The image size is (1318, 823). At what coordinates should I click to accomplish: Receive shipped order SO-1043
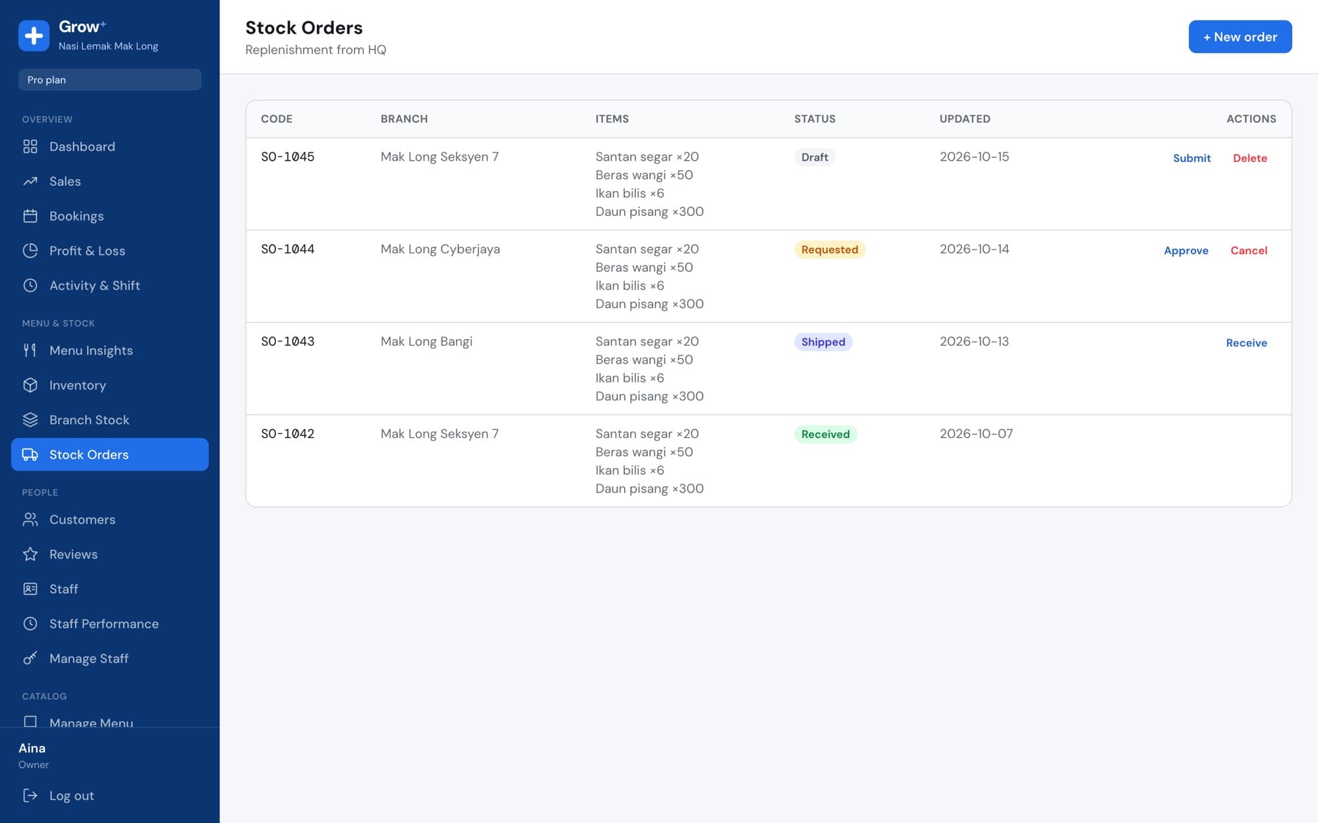(1246, 342)
